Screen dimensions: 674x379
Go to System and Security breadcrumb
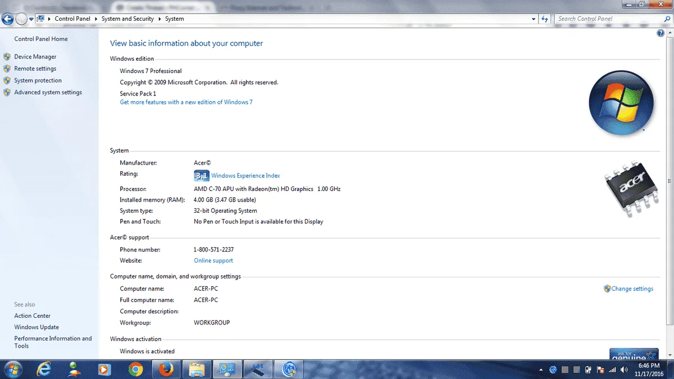click(x=127, y=19)
